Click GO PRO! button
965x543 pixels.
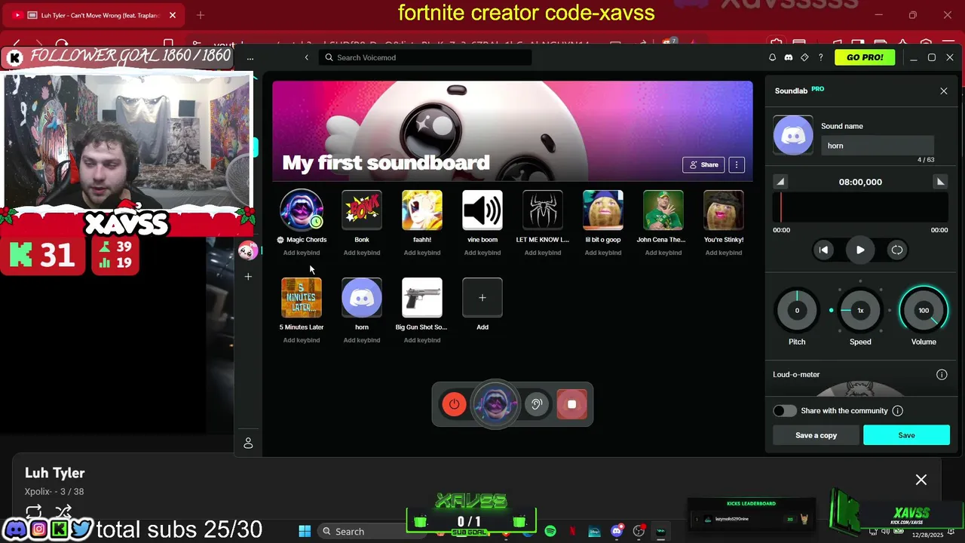tap(865, 57)
